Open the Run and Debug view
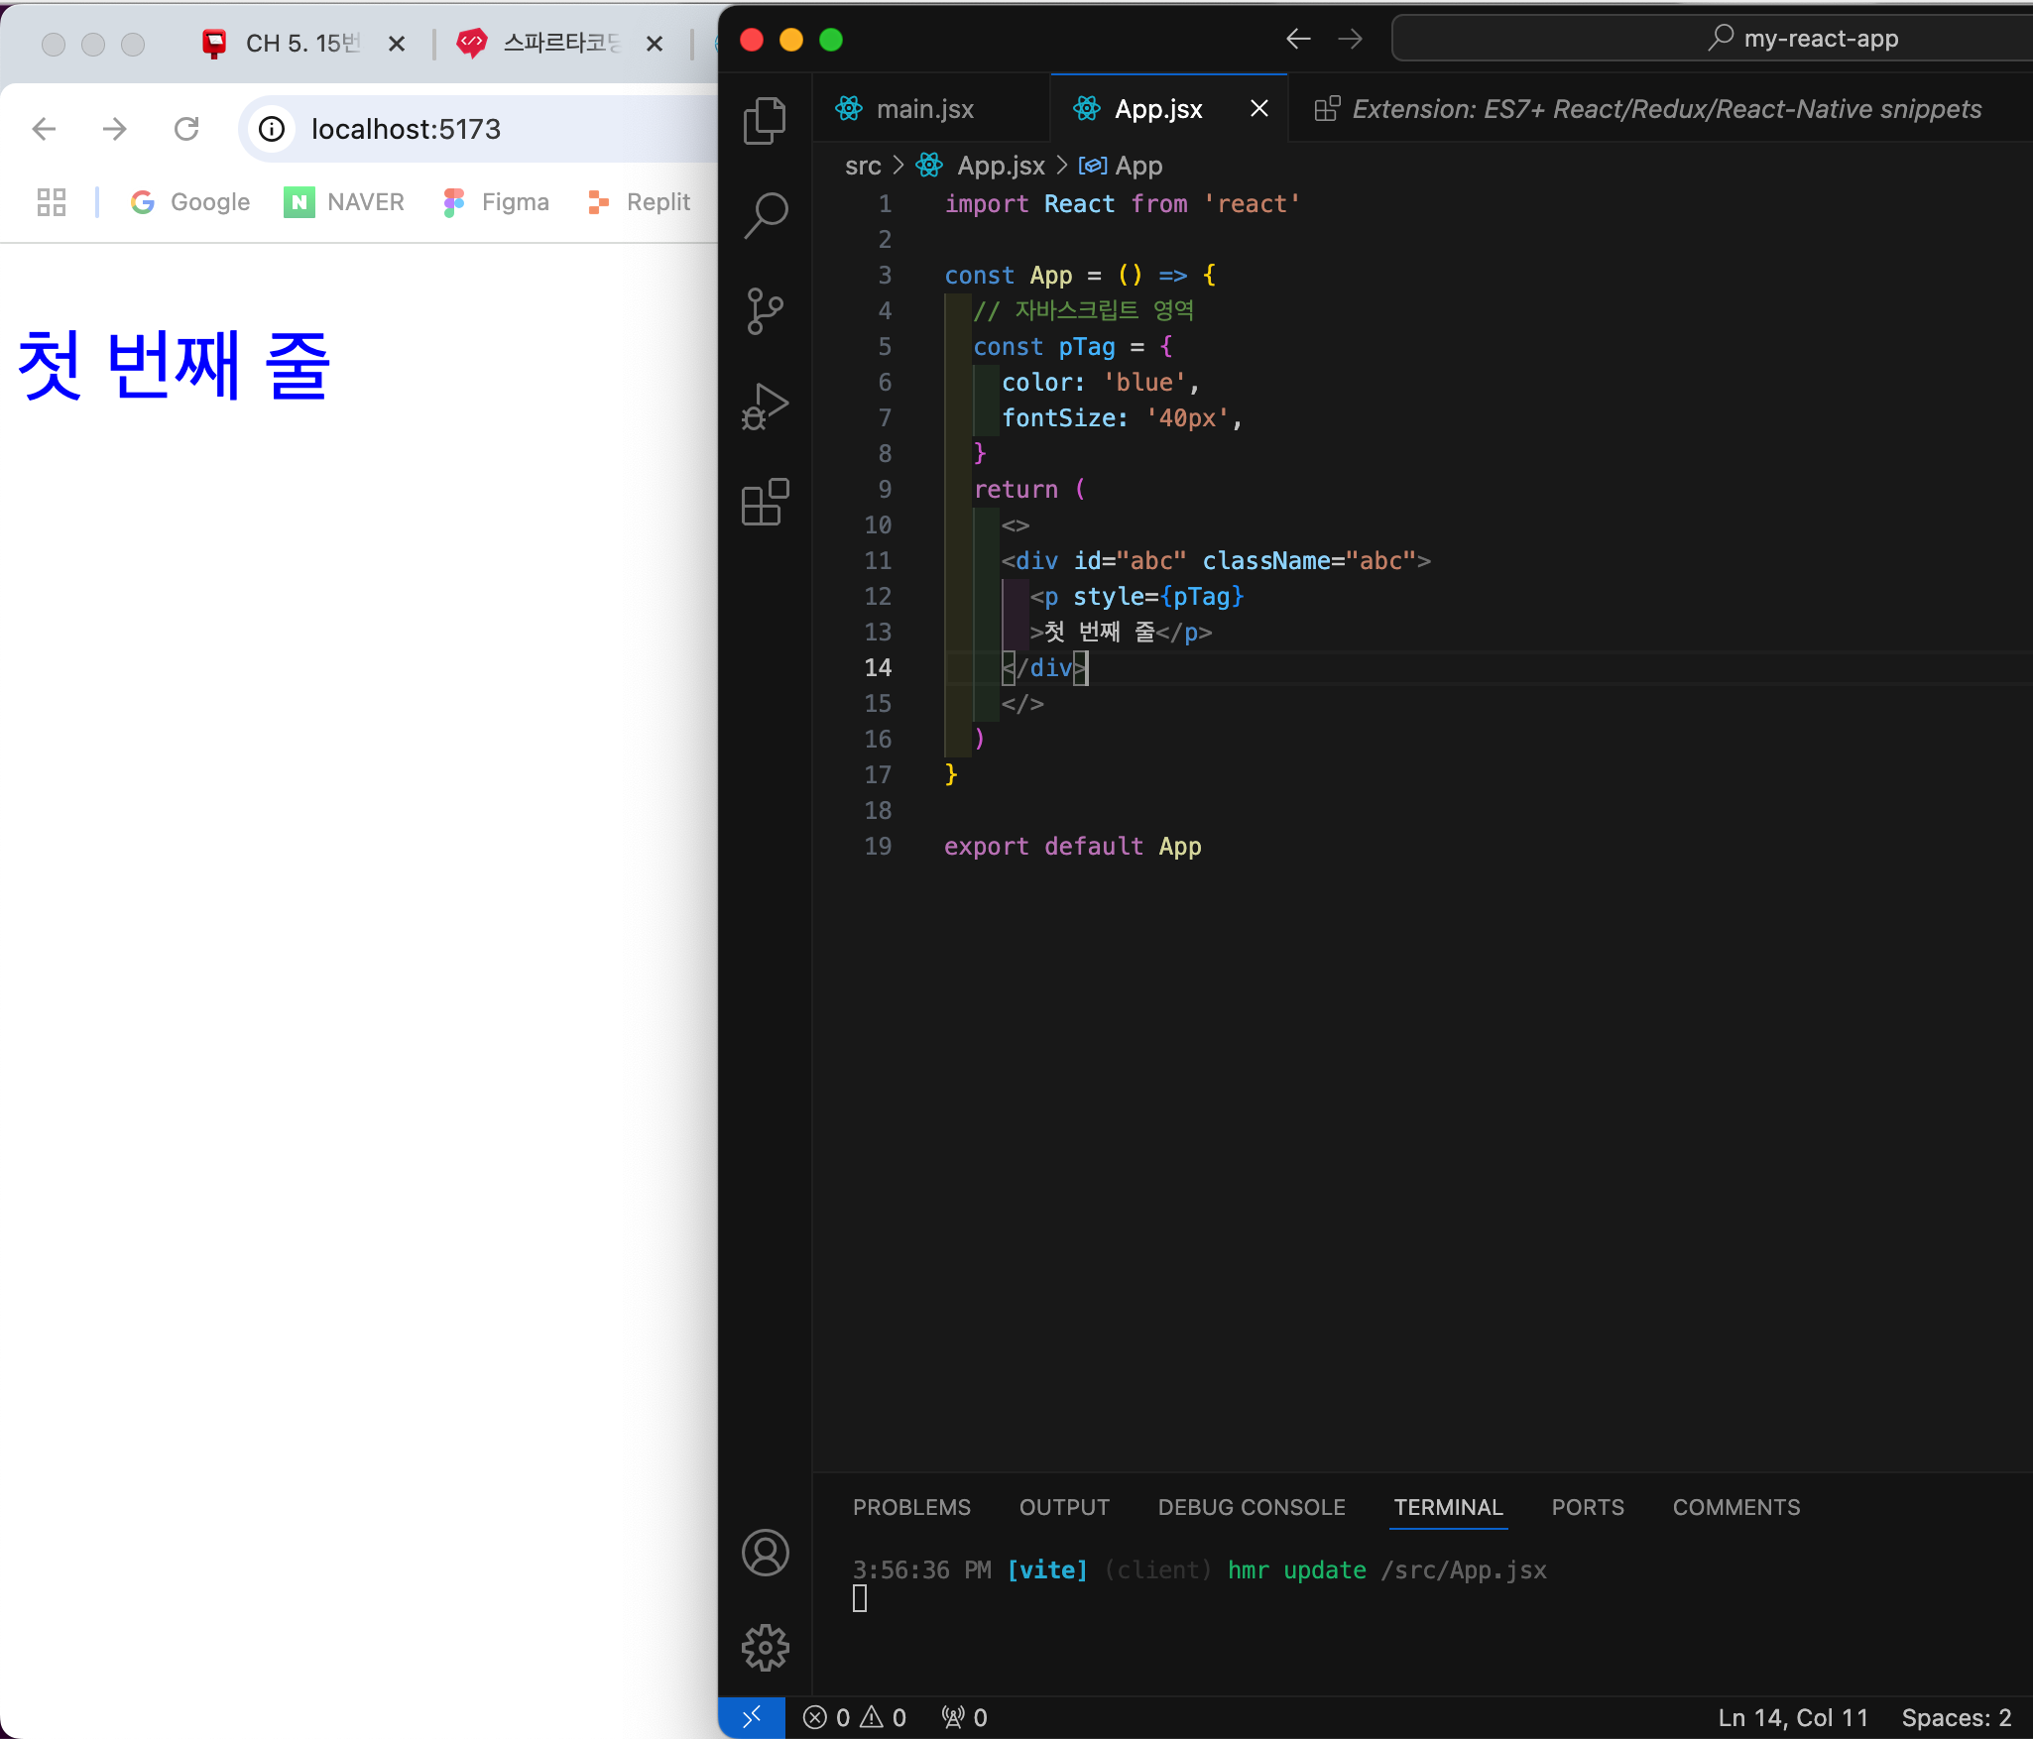 pyautogui.click(x=765, y=406)
